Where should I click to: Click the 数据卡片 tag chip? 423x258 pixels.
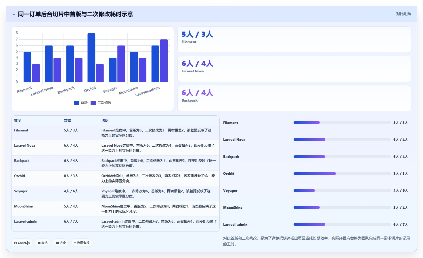click(82, 243)
